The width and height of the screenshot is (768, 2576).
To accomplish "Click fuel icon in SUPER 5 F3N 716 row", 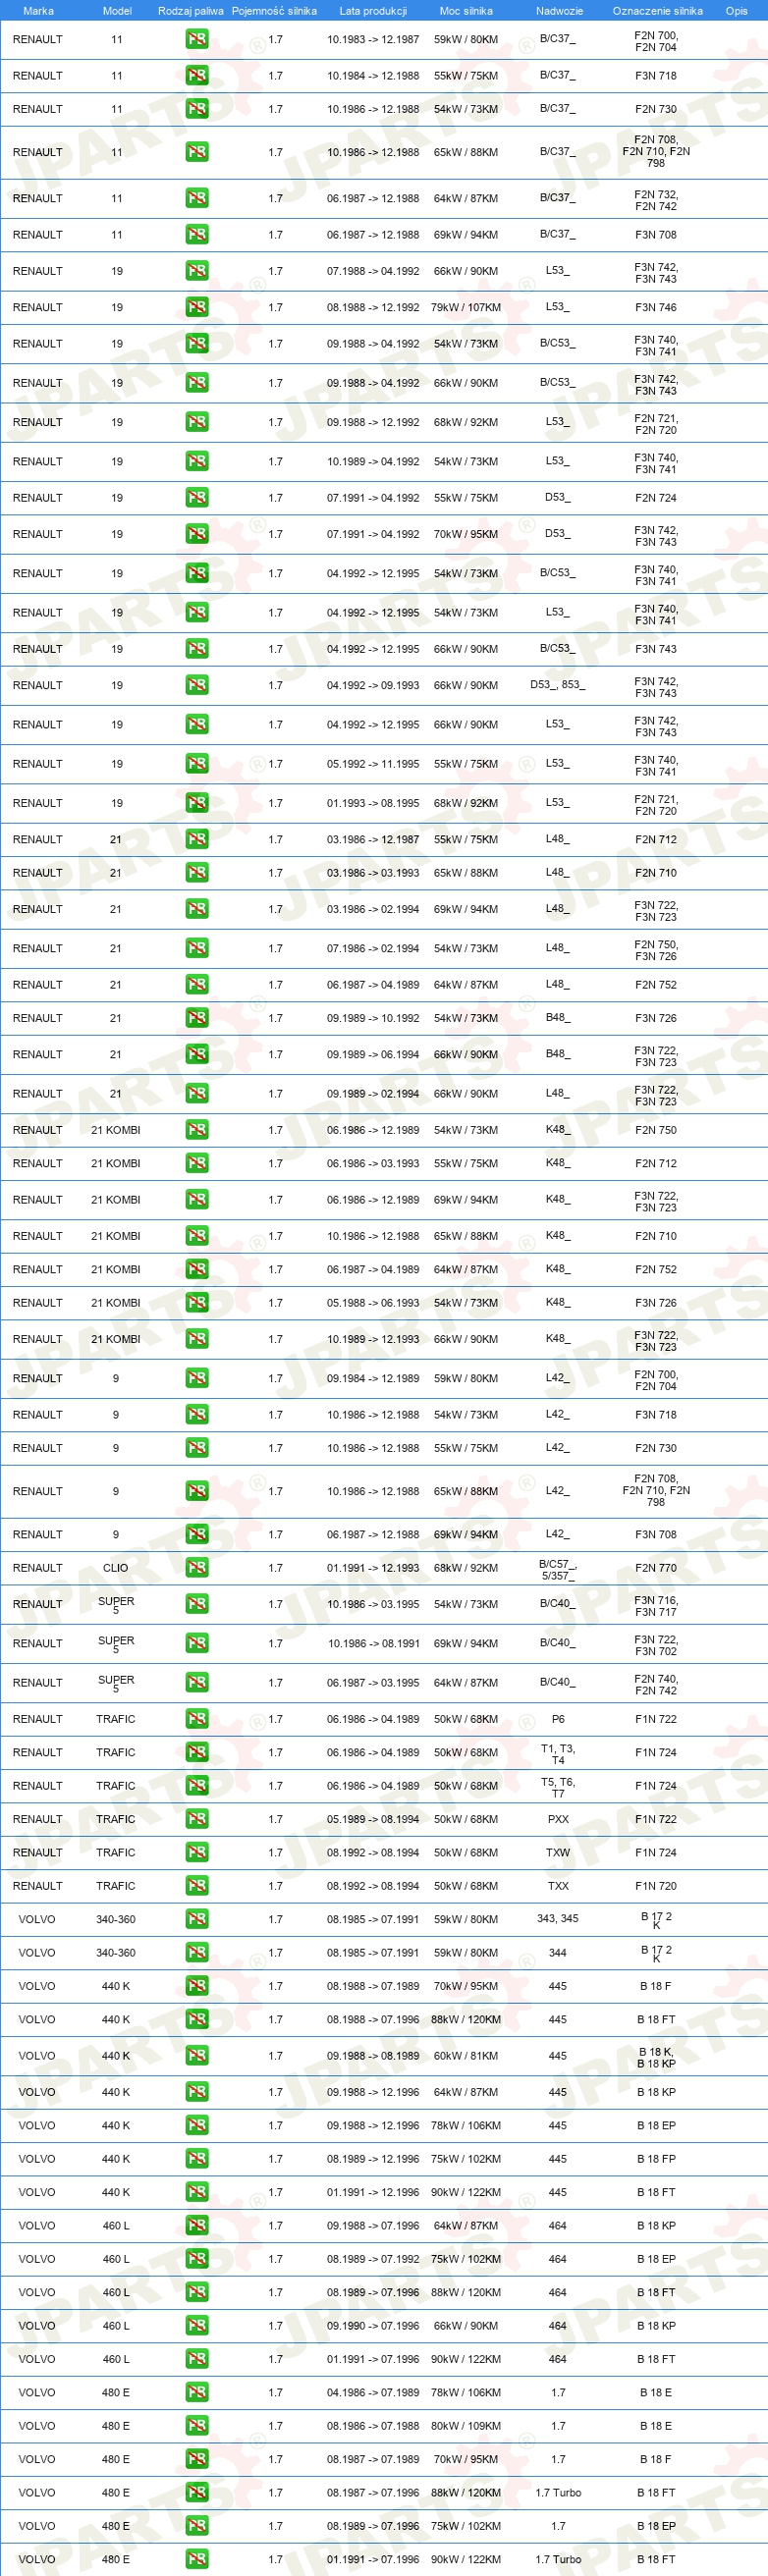I will pos(197,1604).
